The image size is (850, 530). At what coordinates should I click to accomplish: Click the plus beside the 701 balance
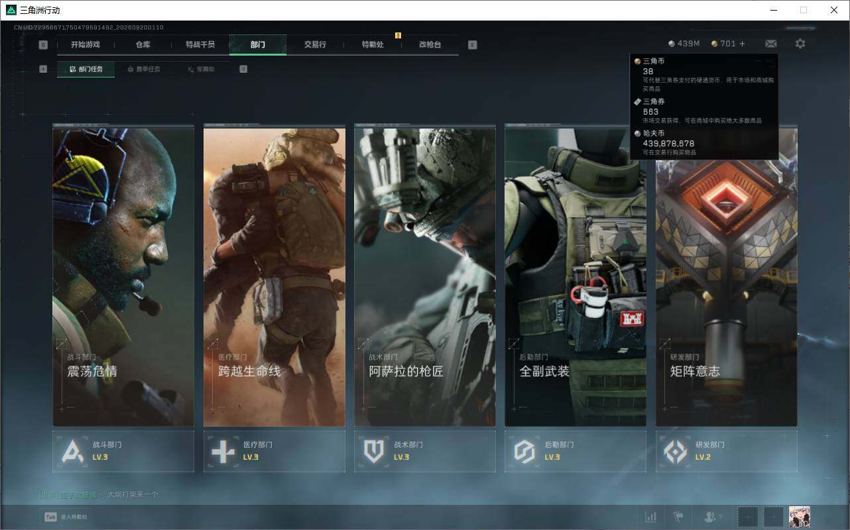coord(742,44)
